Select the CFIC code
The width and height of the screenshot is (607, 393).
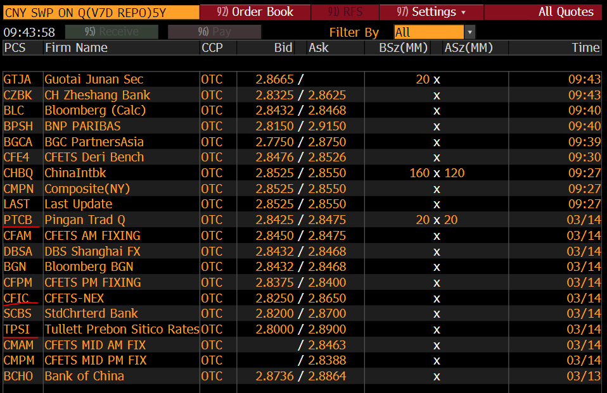coord(16,298)
